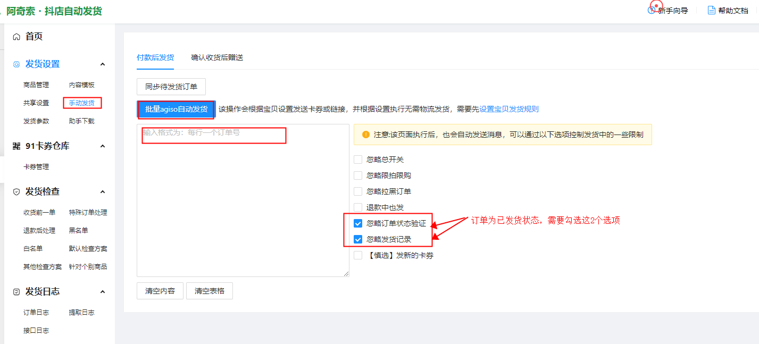
Task: Open 新手向导 link text
Action: click(673, 11)
